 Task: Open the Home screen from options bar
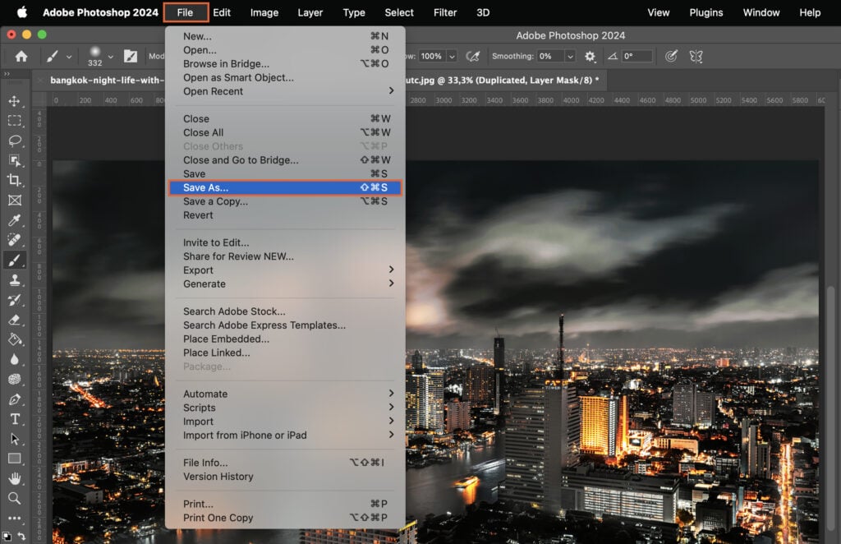21,56
